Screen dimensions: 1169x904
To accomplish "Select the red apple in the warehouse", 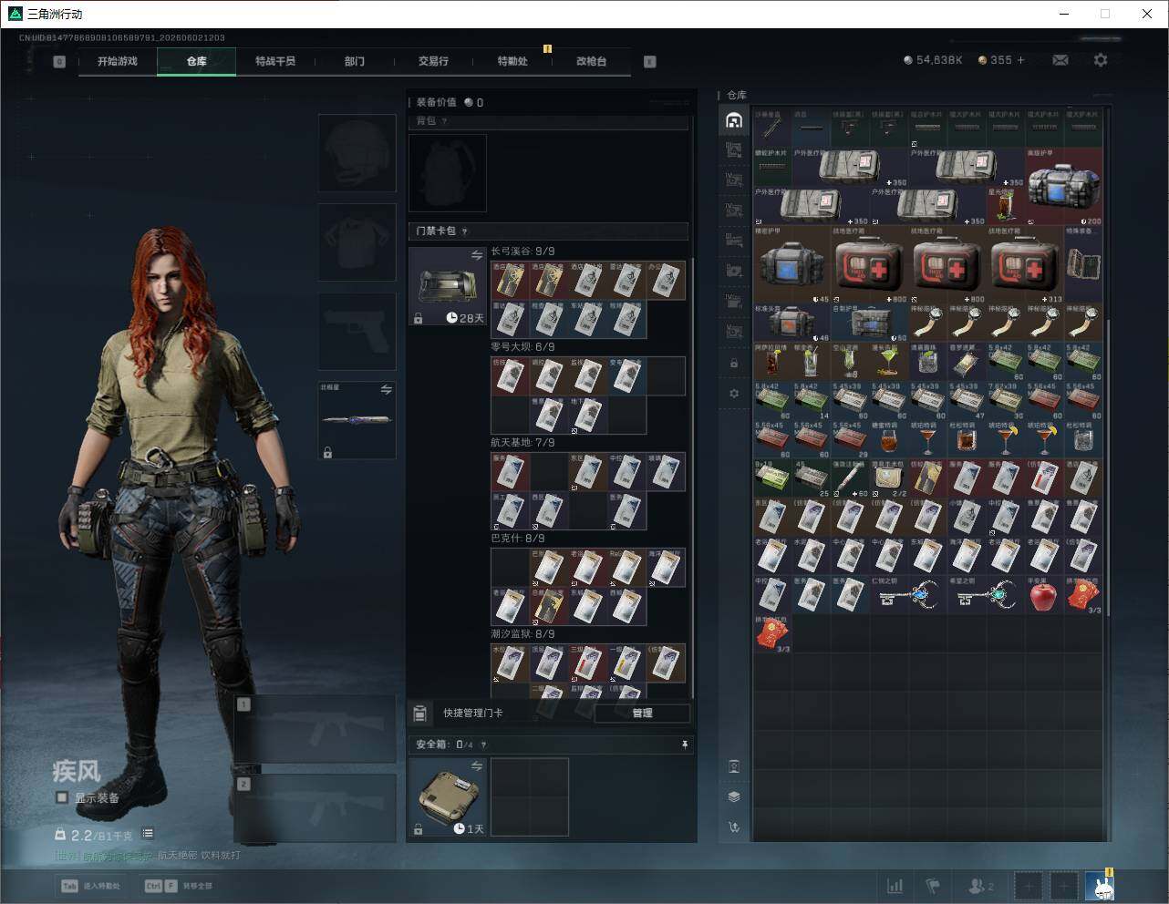I will click(1044, 596).
